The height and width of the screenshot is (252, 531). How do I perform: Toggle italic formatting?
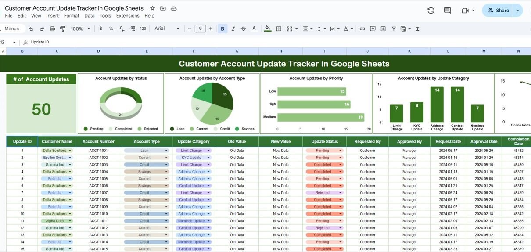(233, 29)
